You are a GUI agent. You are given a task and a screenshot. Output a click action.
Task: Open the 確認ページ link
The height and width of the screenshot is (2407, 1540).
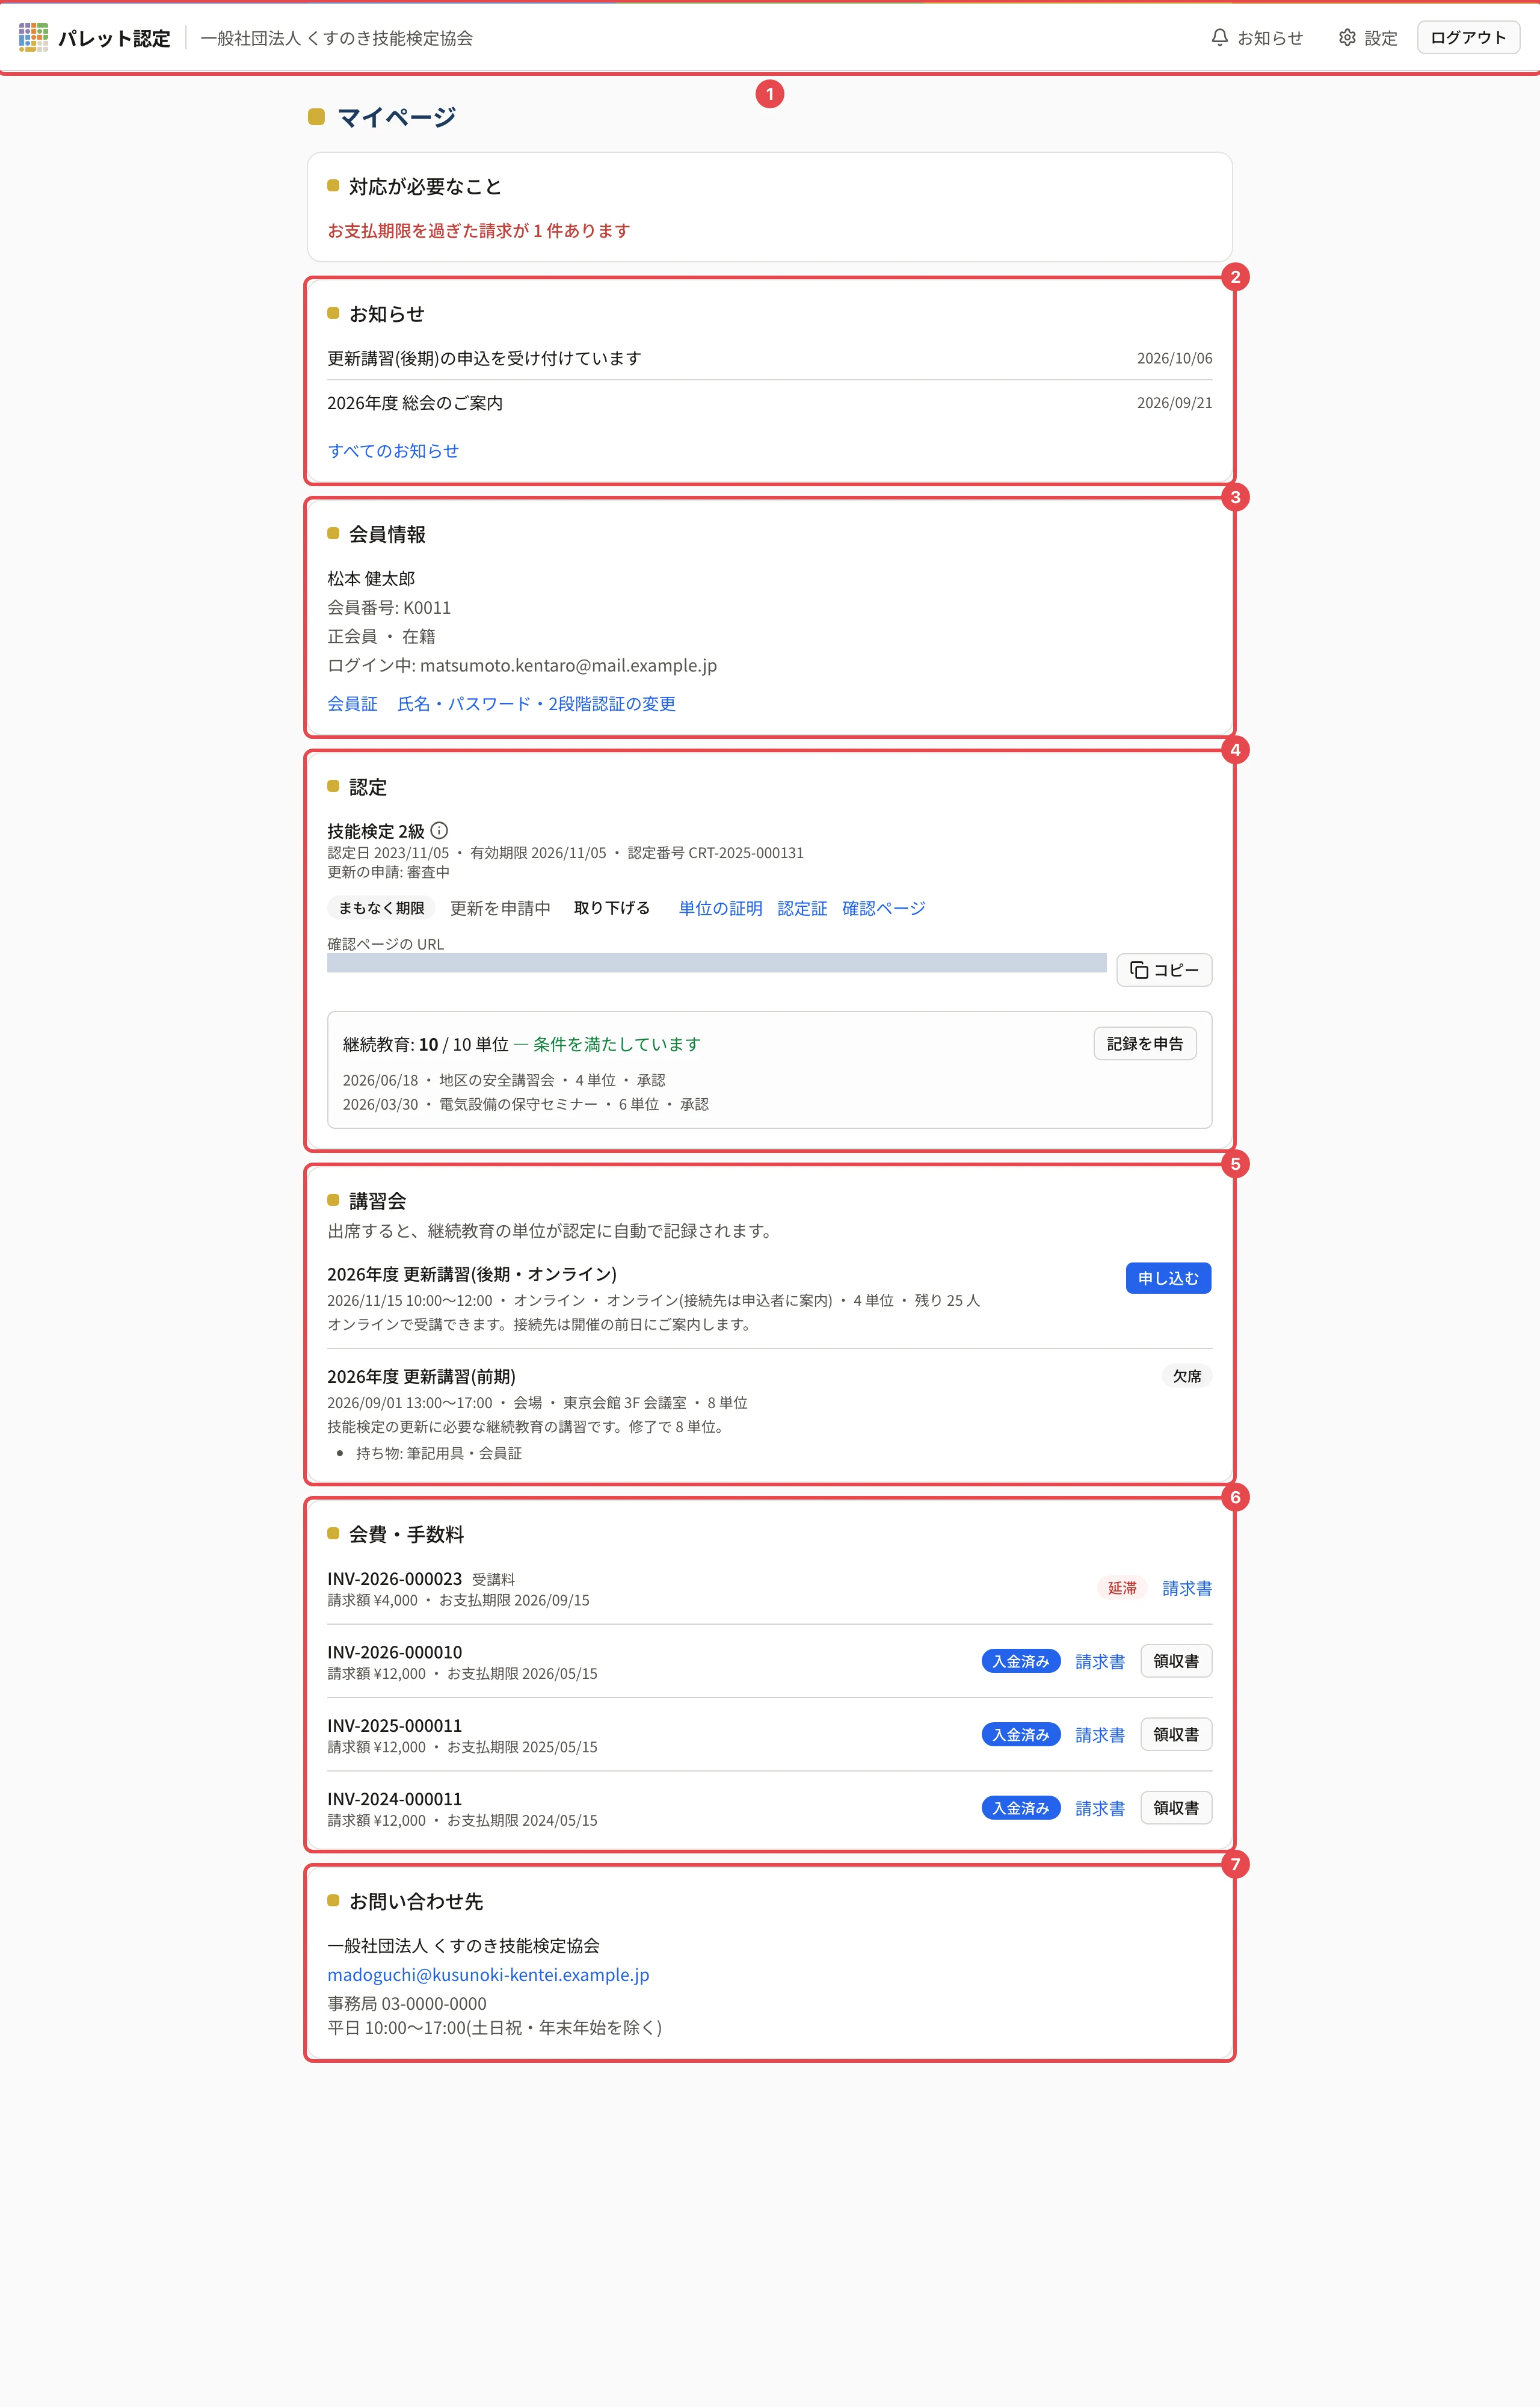click(883, 908)
